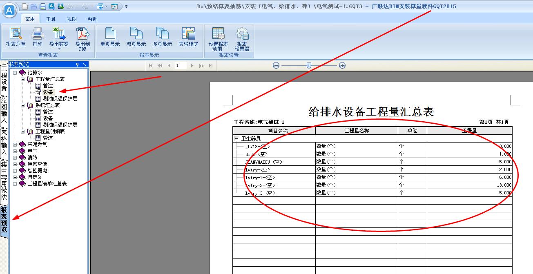Switch to the 工具 ribbon tab
This screenshot has height=274, width=533.
click(x=51, y=18)
